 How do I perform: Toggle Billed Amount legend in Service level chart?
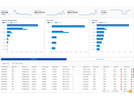click(x=51, y=23)
